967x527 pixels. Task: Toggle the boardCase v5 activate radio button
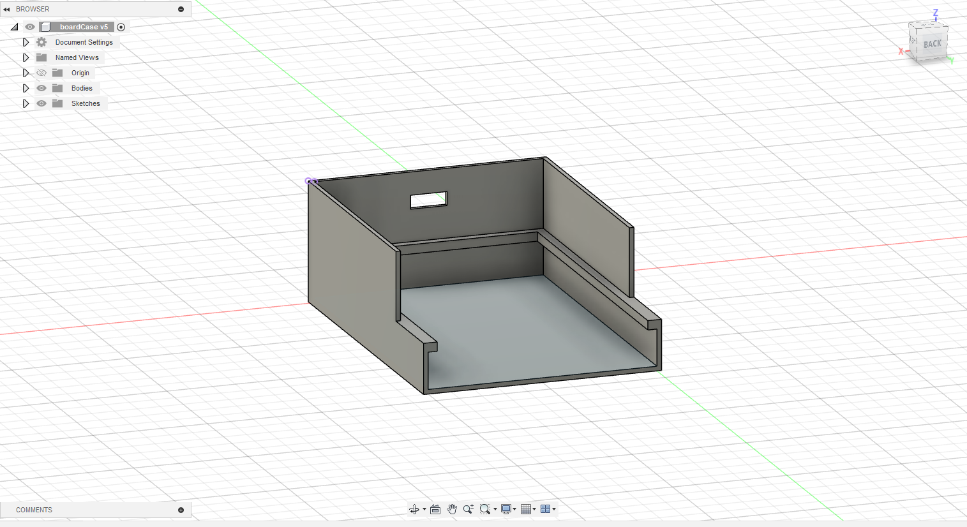[x=121, y=27]
